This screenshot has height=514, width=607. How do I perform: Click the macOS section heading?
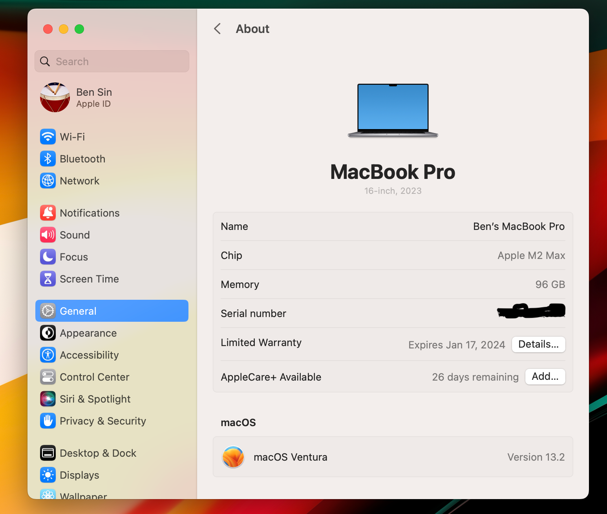[238, 423]
